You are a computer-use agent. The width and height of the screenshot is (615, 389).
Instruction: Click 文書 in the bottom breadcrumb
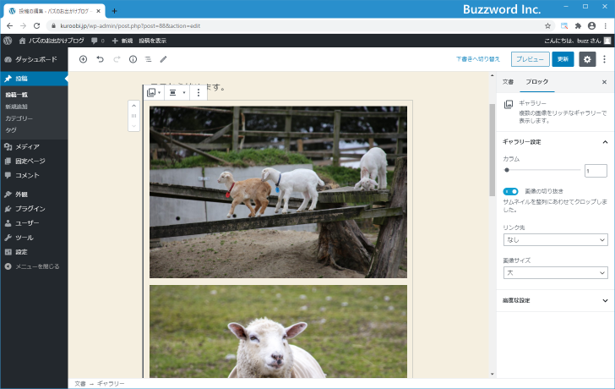pyautogui.click(x=80, y=384)
